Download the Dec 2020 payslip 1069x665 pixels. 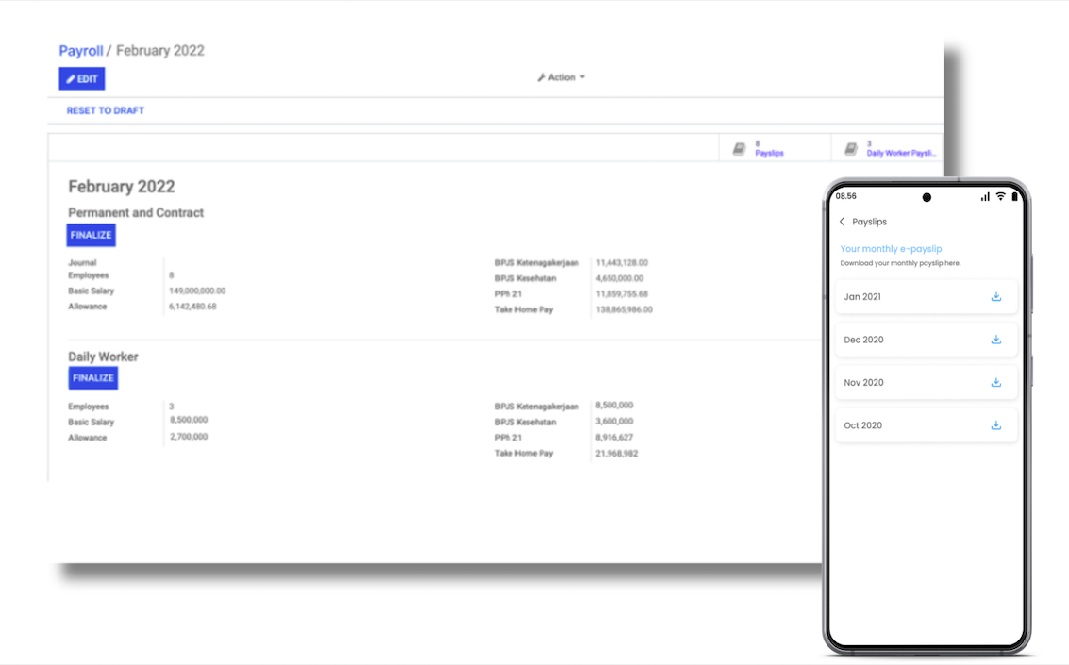pyautogui.click(x=996, y=340)
